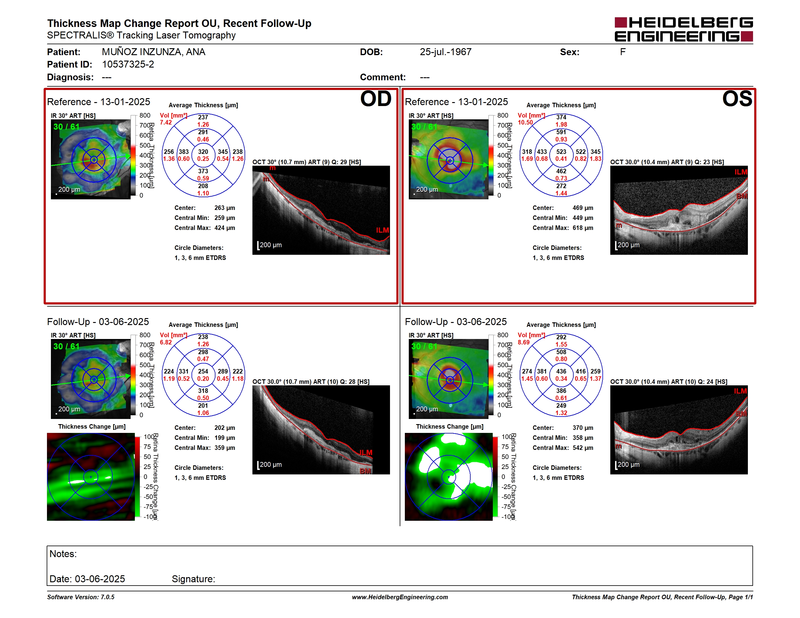Open the OS reference OCT B-scan, Q: 23
800x618 pixels.
(x=679, y=210)
